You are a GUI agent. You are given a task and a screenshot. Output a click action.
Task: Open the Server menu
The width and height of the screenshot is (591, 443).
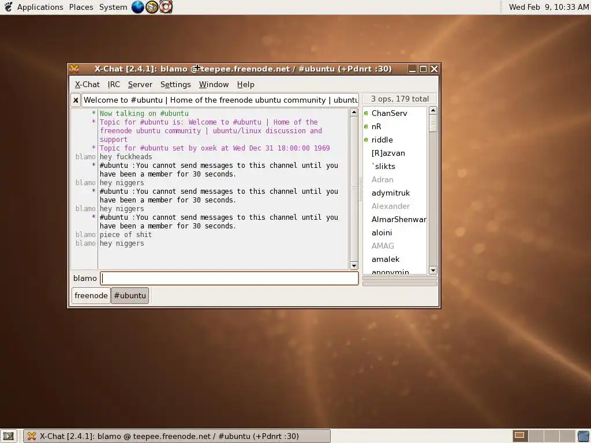click(x=140, y=84)
